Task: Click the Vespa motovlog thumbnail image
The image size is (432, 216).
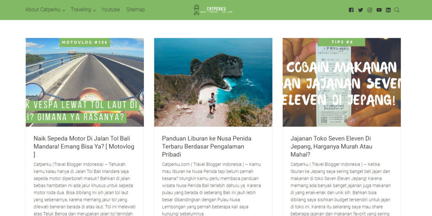Action: coord(85,82)
